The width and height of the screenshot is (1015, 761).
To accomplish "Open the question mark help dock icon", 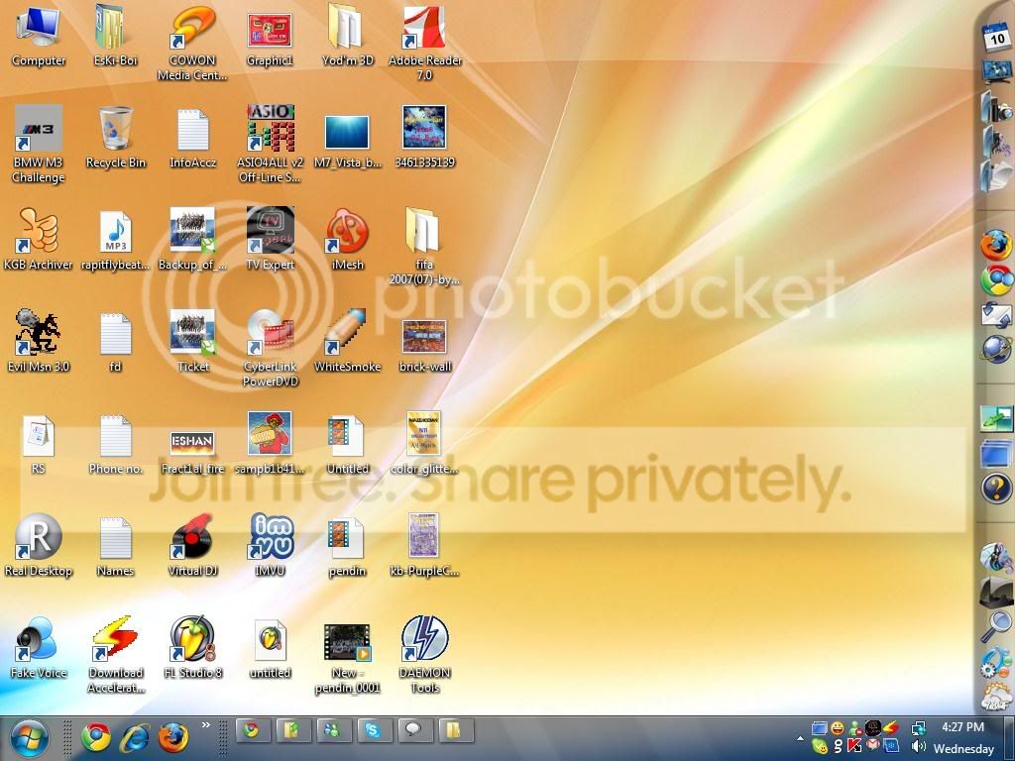I will [x=996, y=488].
